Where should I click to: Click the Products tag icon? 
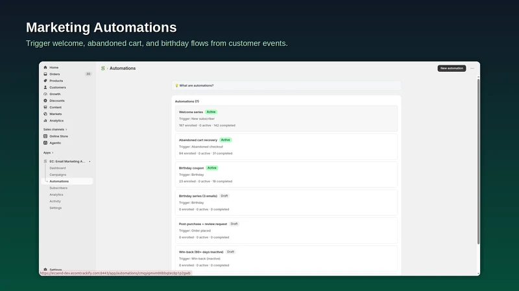tap(45, 80)
